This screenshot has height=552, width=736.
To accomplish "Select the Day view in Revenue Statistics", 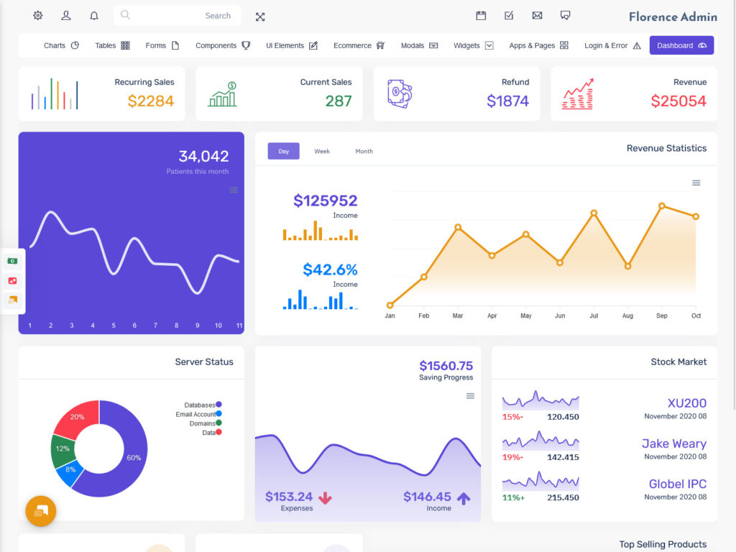I will tap(283, 151).
